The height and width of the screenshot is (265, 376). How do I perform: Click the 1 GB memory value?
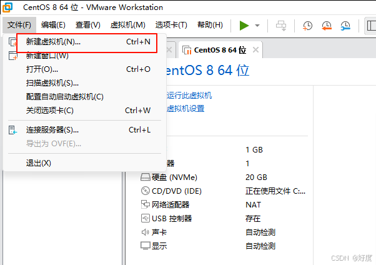pos(254,150)
